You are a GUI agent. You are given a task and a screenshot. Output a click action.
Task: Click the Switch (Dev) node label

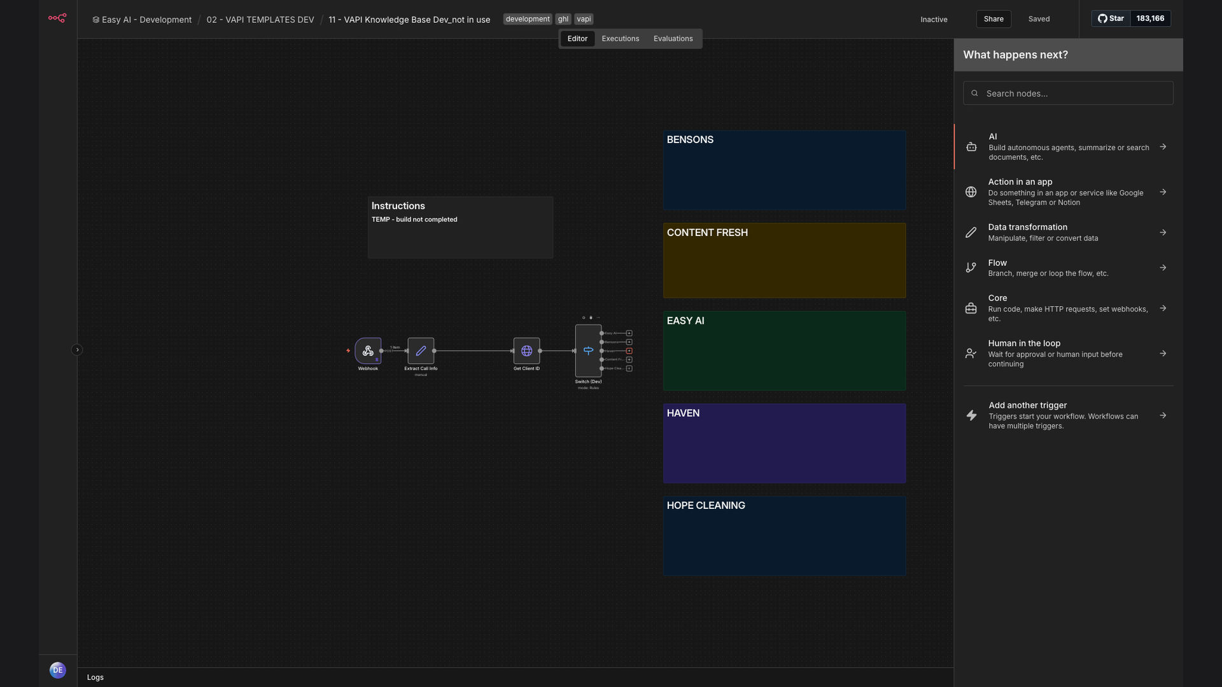[x=588, y=382]
